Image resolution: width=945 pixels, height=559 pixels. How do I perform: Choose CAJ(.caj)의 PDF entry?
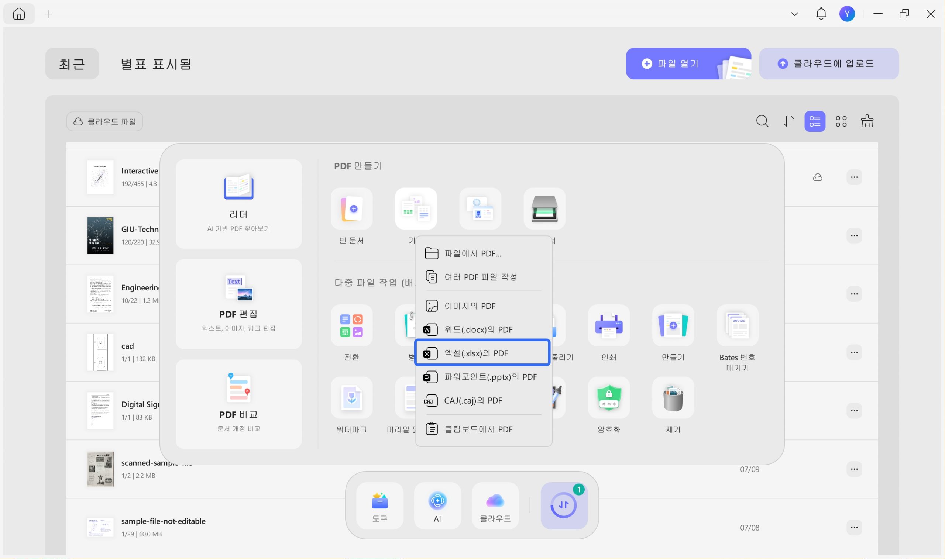[x=484, y=400]
